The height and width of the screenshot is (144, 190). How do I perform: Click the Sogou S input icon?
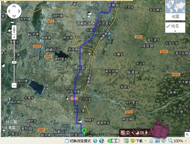(x=123, y=133)
